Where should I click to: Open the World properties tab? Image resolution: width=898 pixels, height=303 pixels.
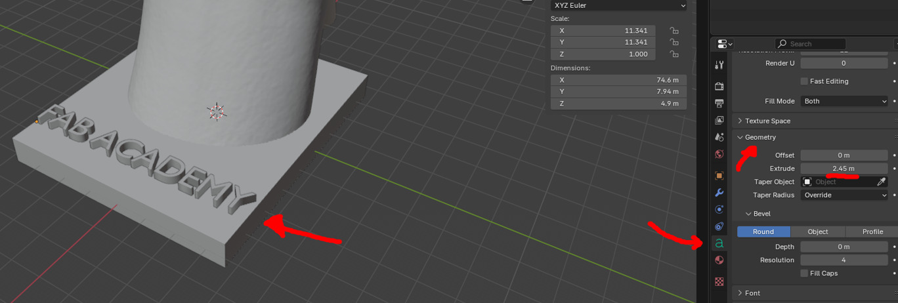(719, 154)
